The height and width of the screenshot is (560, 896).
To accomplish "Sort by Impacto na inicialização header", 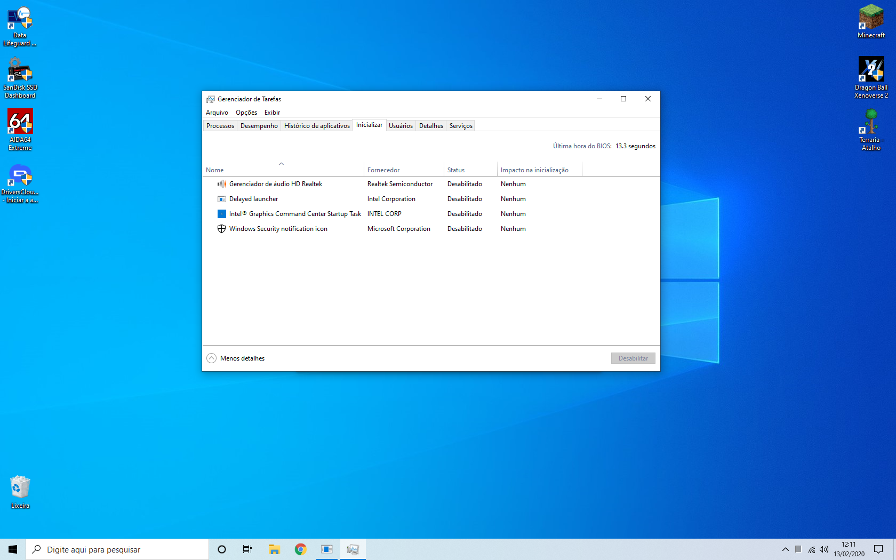I will 540,170.
